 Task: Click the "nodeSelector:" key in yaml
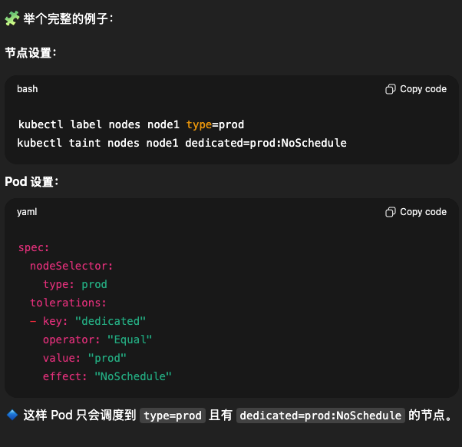(x=71, y=266)
